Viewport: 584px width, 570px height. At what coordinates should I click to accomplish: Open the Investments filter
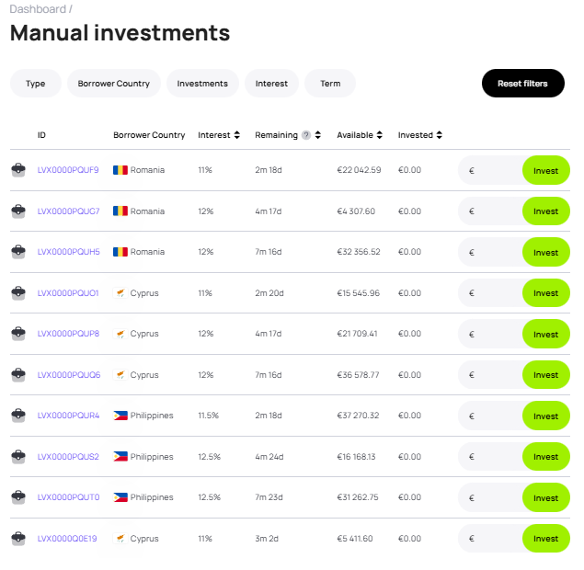coord(202,84)
